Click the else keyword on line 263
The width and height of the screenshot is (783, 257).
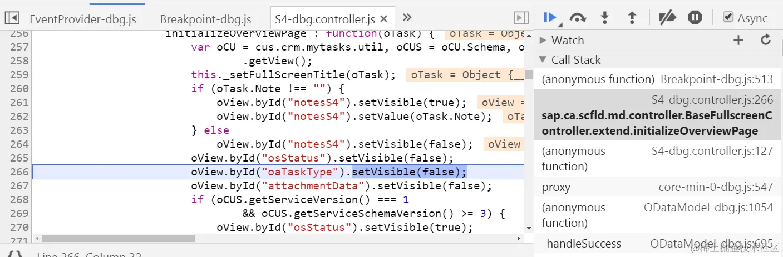point(216,130)
